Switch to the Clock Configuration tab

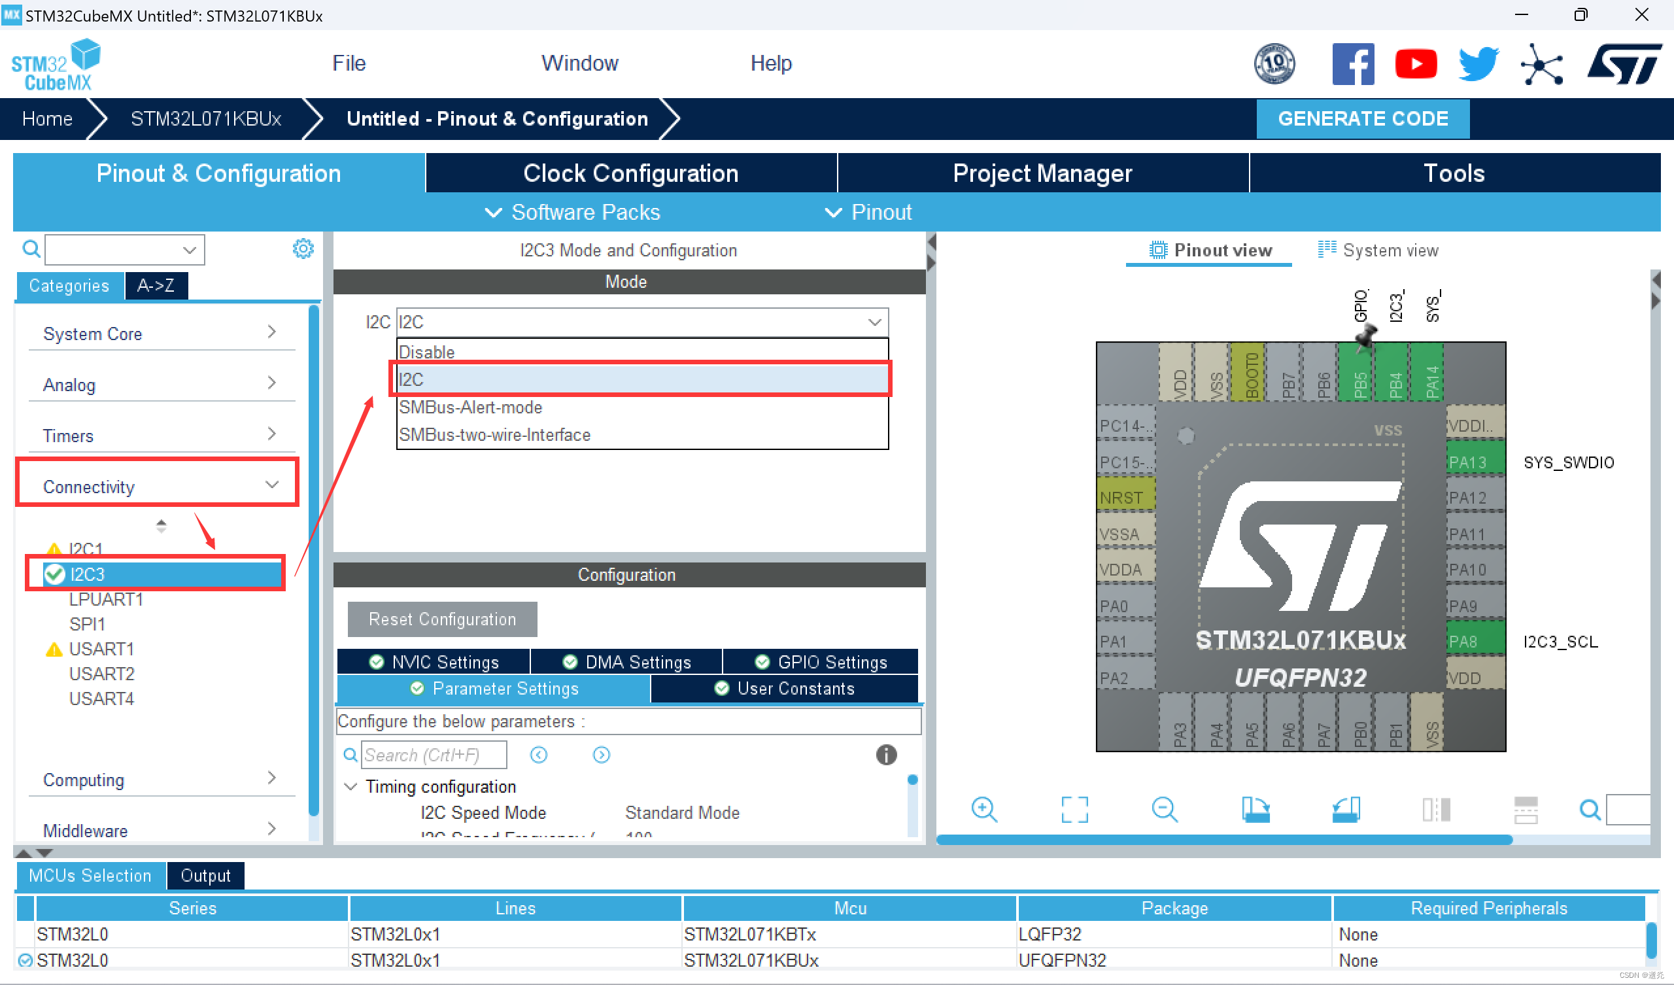(x=630, y=173)
